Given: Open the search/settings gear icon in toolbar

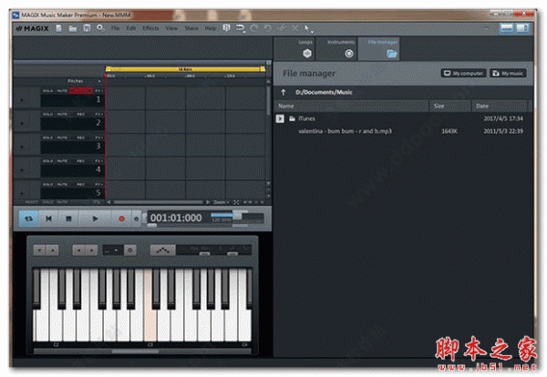Looking at the screenshot, I should (x=101, y=28).
